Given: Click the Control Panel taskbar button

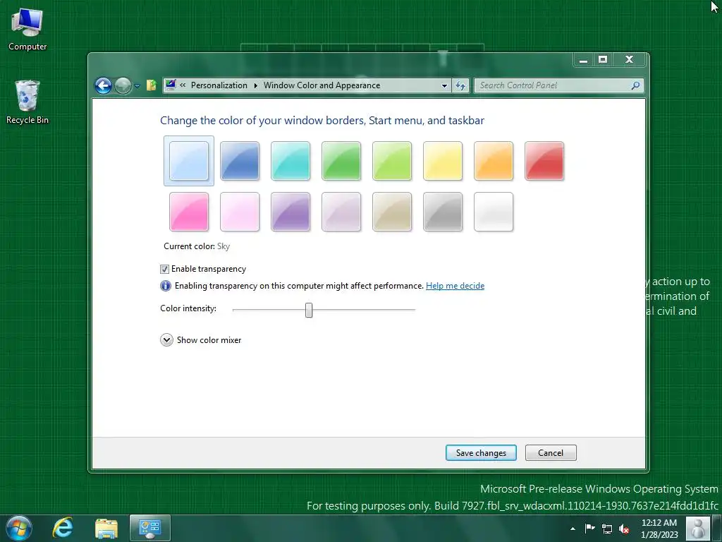Looking at the screenshot, I should point(150,528).
